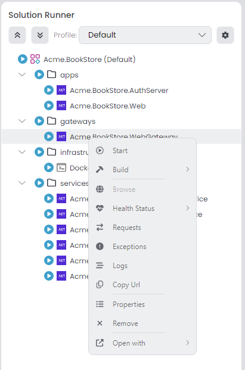Click the terminal icon of the Docker item
245x370 pixels.
(x=61, y=167)
